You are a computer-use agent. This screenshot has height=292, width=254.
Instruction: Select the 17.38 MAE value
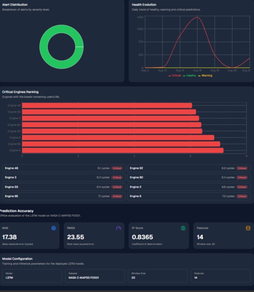(10, 237)
